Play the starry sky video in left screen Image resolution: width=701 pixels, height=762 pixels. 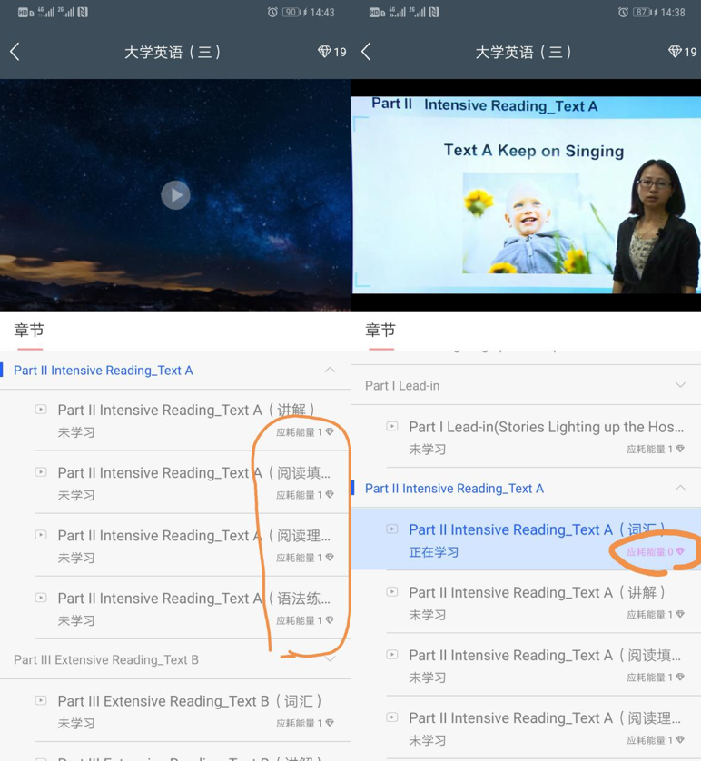click(175, 195)
